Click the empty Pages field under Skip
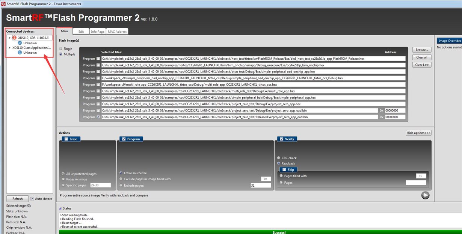Image resolution: width=462 pixels, height=234 pixels. tap(416, 183)
